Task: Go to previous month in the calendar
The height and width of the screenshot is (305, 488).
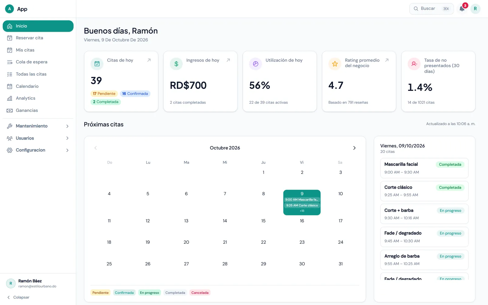Action: pyautogui.click(x=95, y=148)
